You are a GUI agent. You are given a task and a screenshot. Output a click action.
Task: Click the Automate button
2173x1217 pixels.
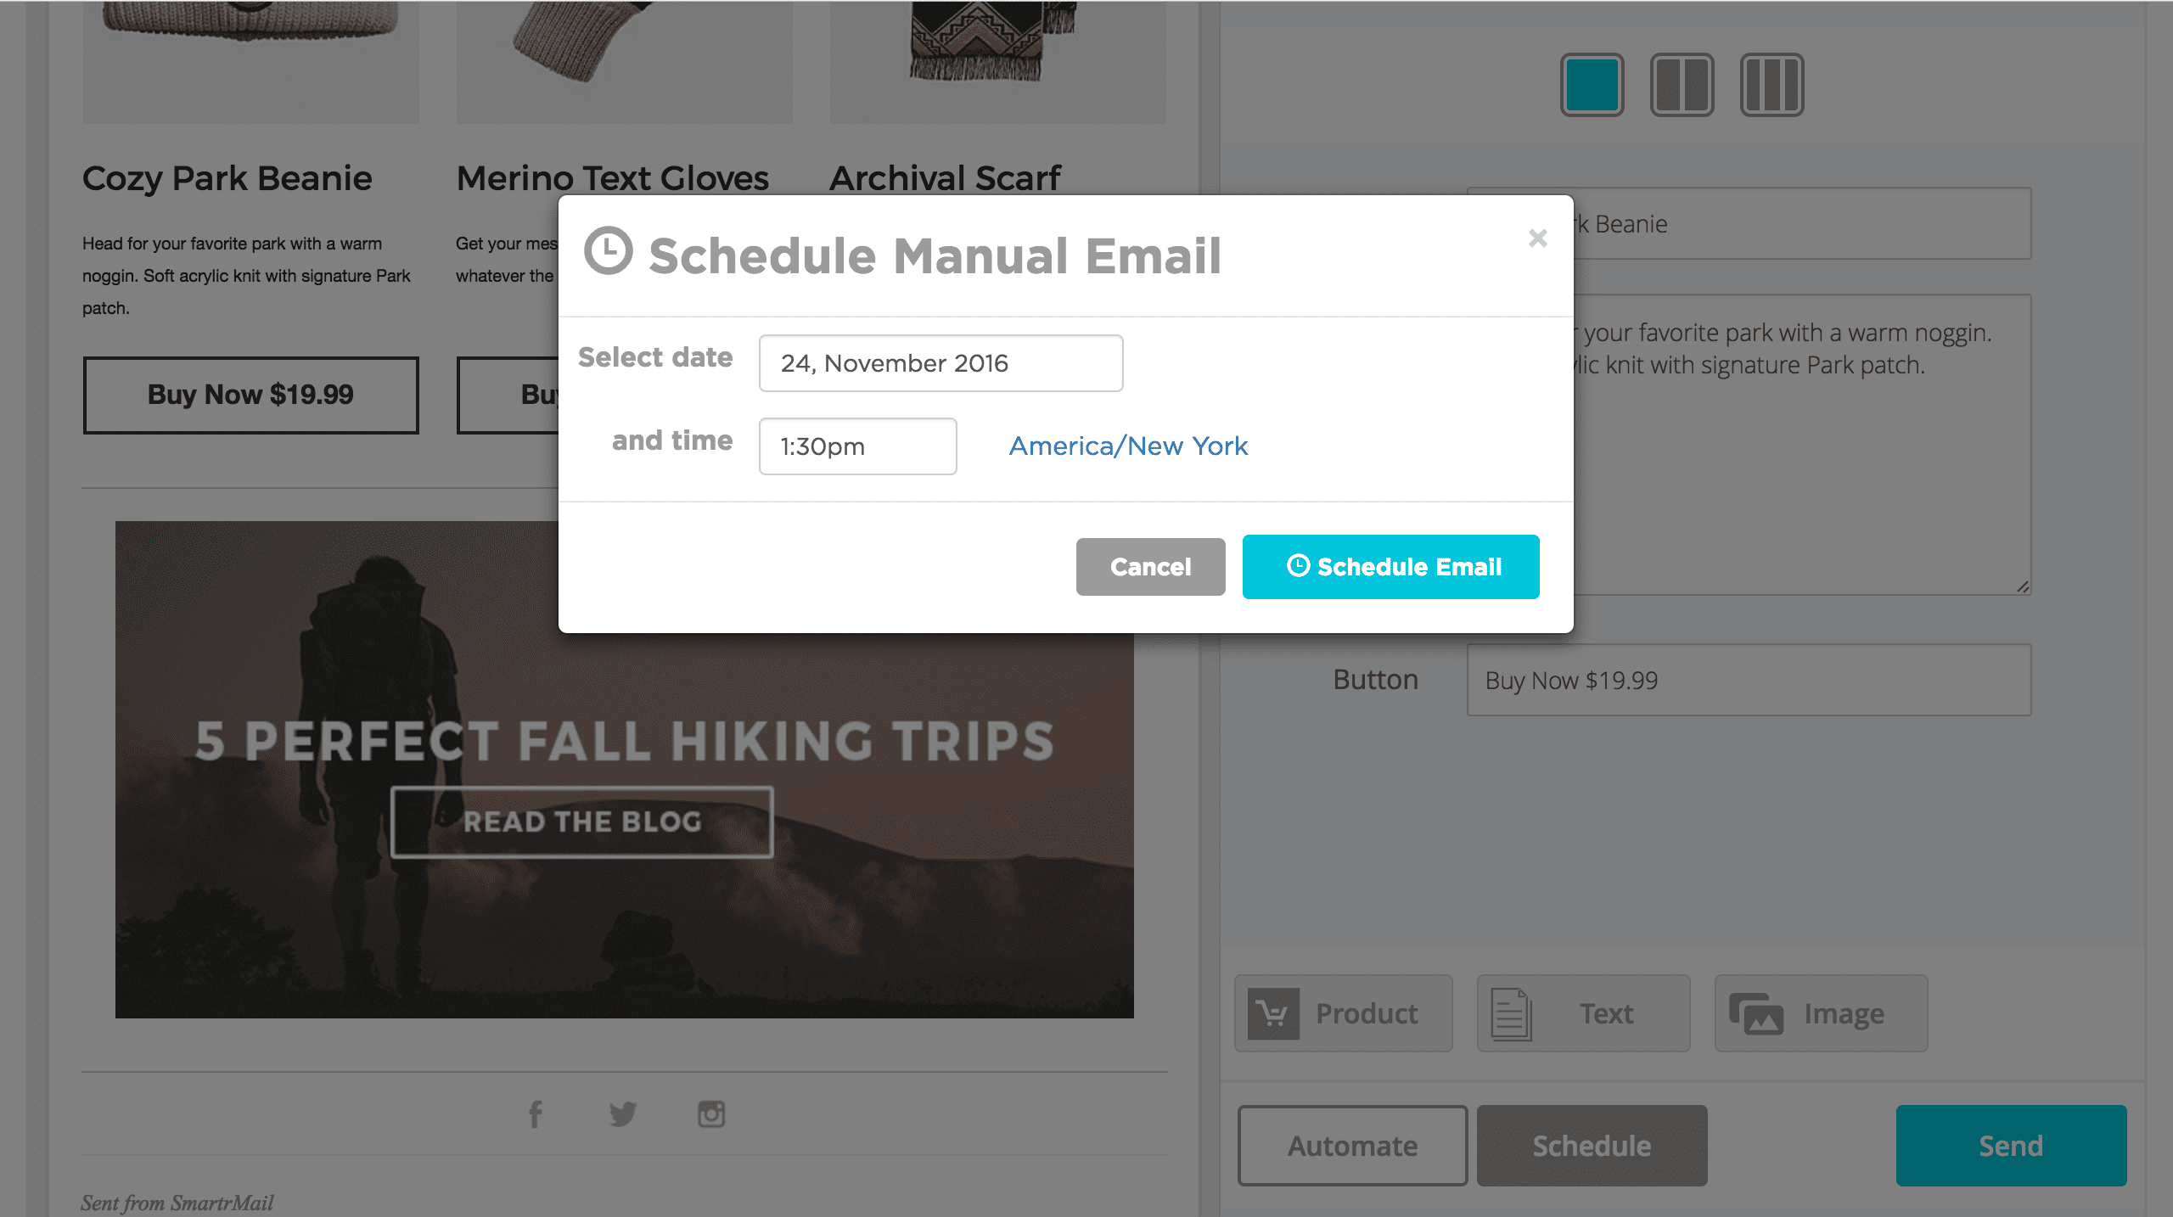pyautogui.click(x=1352, y=1146)
